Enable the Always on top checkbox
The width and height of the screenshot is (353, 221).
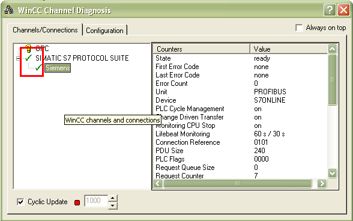(299, 28)
